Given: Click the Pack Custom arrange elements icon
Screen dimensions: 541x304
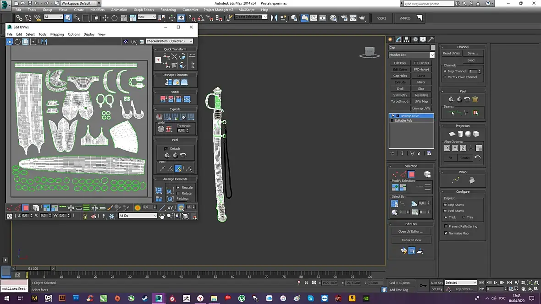Looking at the screenshot, I should coord(159,190).
